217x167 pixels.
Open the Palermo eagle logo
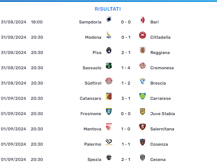(x=109, y=142)
